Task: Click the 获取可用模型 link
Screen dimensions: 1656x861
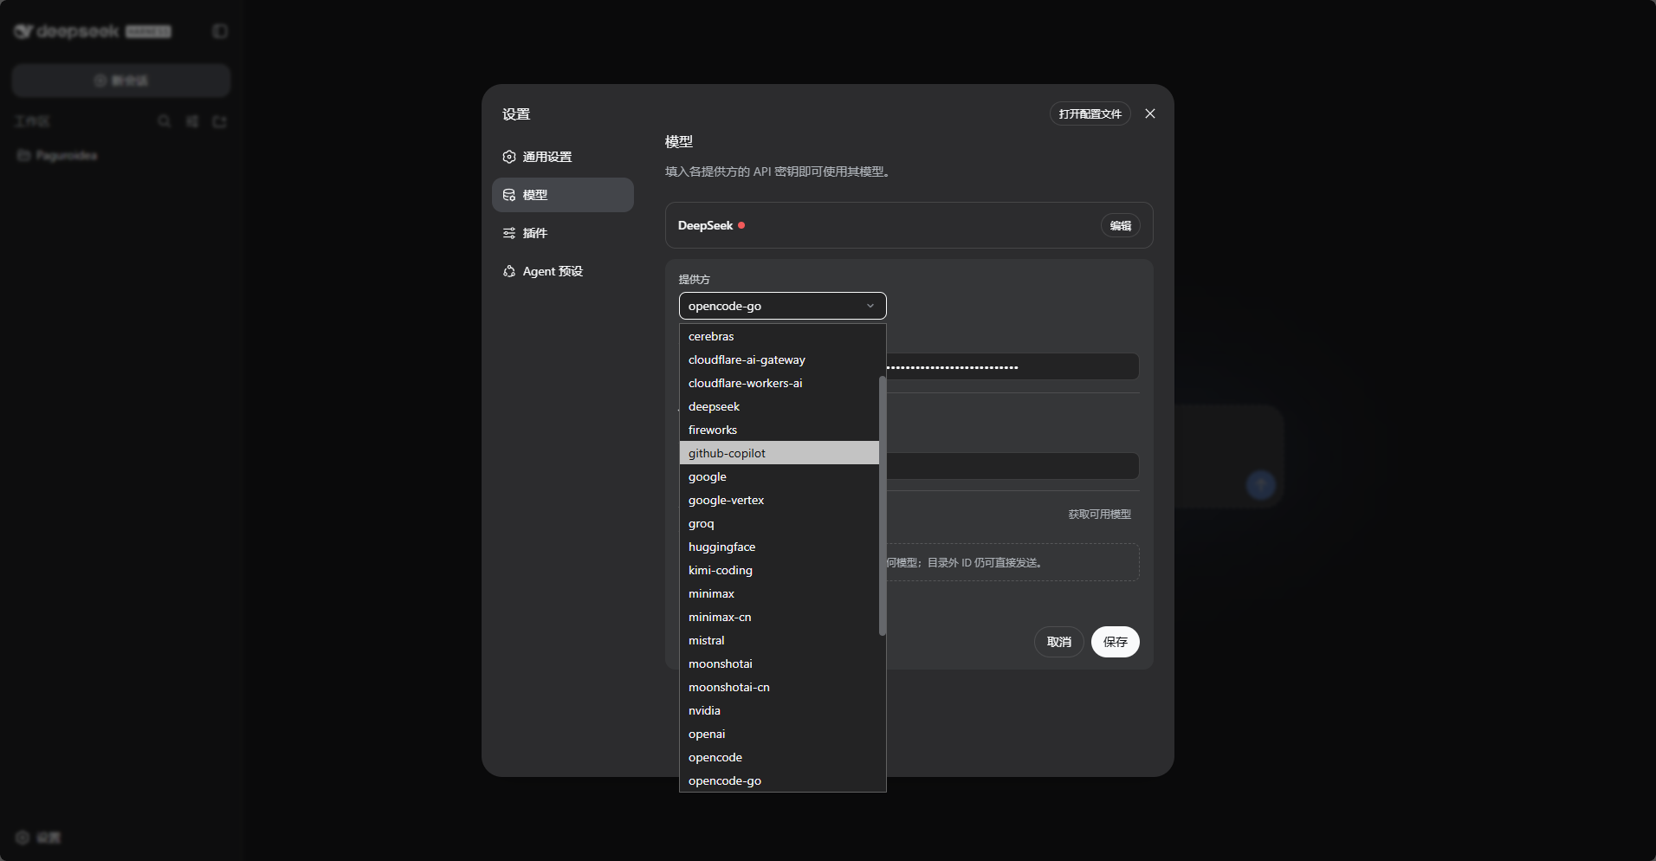Action: (1099, 515)
